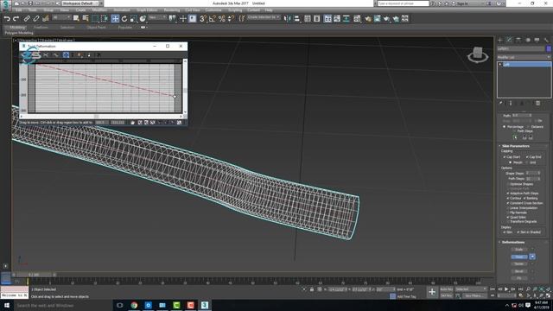The image size is (553, 311).
Task: Open the Create Selection Set dropdown
Action: click(264, 17)
